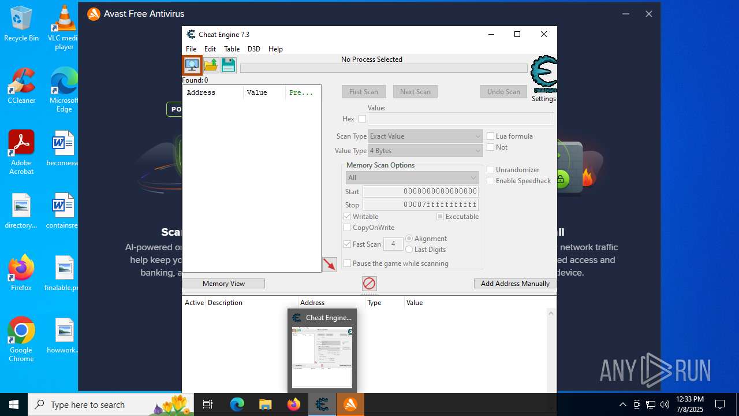This screenshot has height=416, width=739.
Task: Open Adobe Acrobat desktop shortcut
Action: click(21, 153)
